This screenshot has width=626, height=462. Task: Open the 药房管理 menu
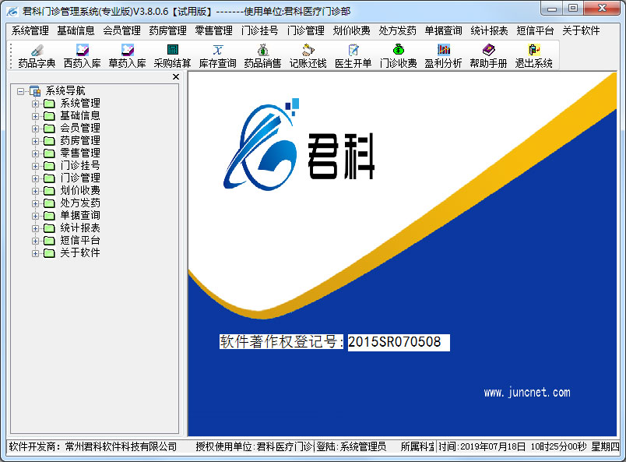point(167,30)
